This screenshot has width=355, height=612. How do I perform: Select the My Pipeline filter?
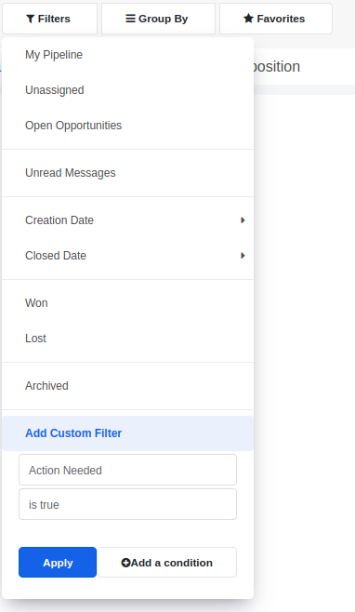coord(127,55)
